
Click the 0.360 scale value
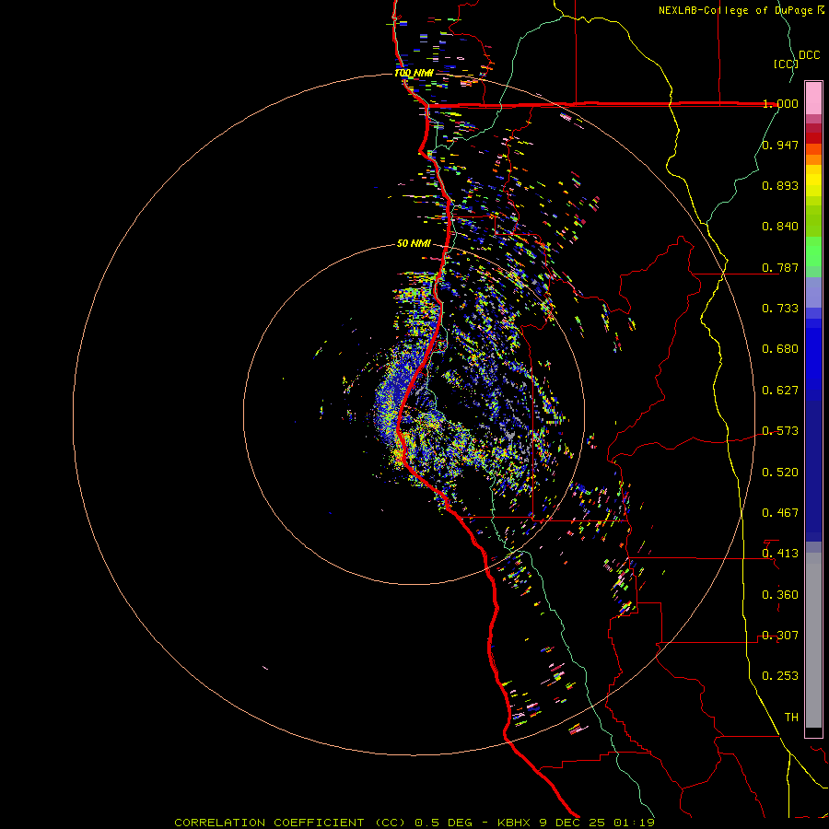(x=780, y=595)
